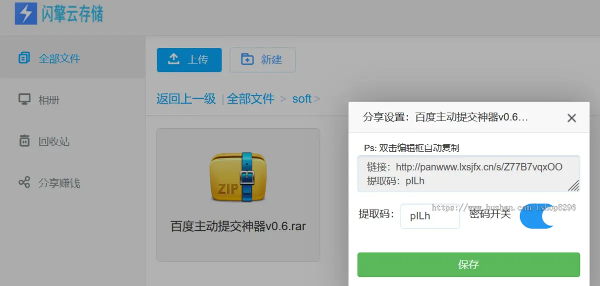600x286 pixels.
Task: Click the 密码开关 label
Action: (490, 214)
